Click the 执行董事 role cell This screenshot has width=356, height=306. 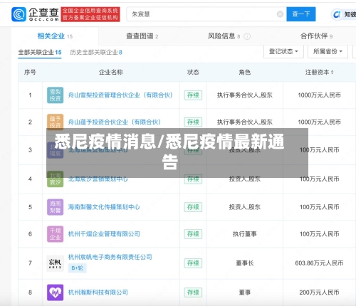coord(245,234)
